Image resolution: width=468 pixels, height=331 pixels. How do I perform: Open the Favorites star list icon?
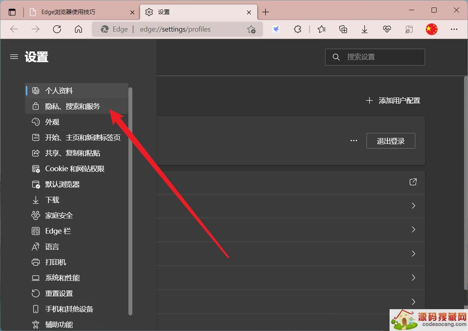click(322, 29)
